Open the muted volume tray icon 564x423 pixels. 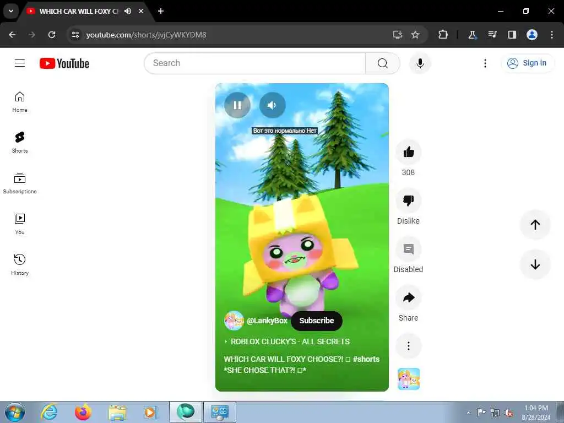click(x=508, y=413)
